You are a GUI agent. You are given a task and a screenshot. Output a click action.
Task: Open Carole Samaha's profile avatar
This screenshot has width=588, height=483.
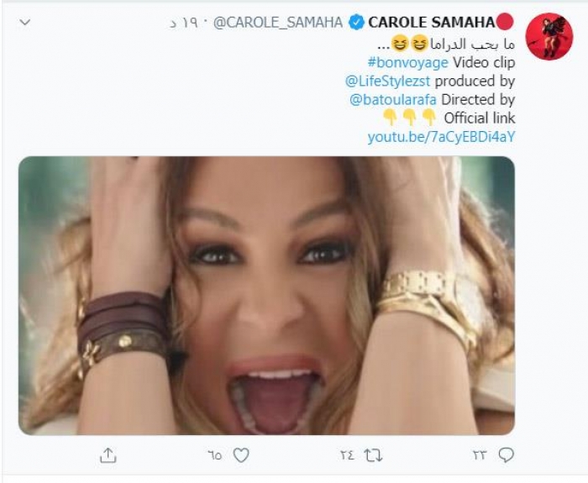pos(549,36)
